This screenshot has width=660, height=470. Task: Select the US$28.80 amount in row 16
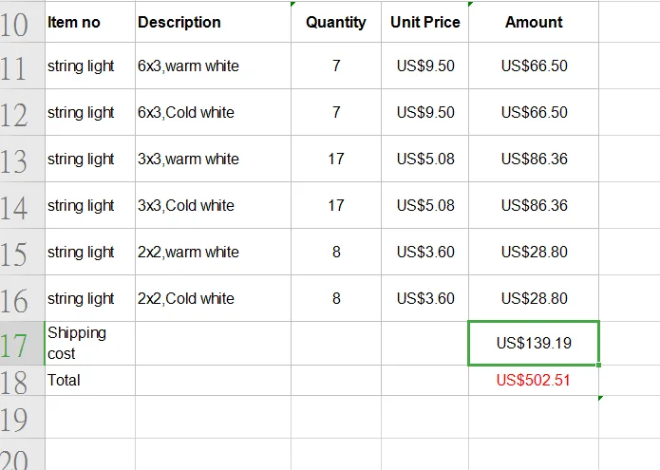[x=534, y=298]
